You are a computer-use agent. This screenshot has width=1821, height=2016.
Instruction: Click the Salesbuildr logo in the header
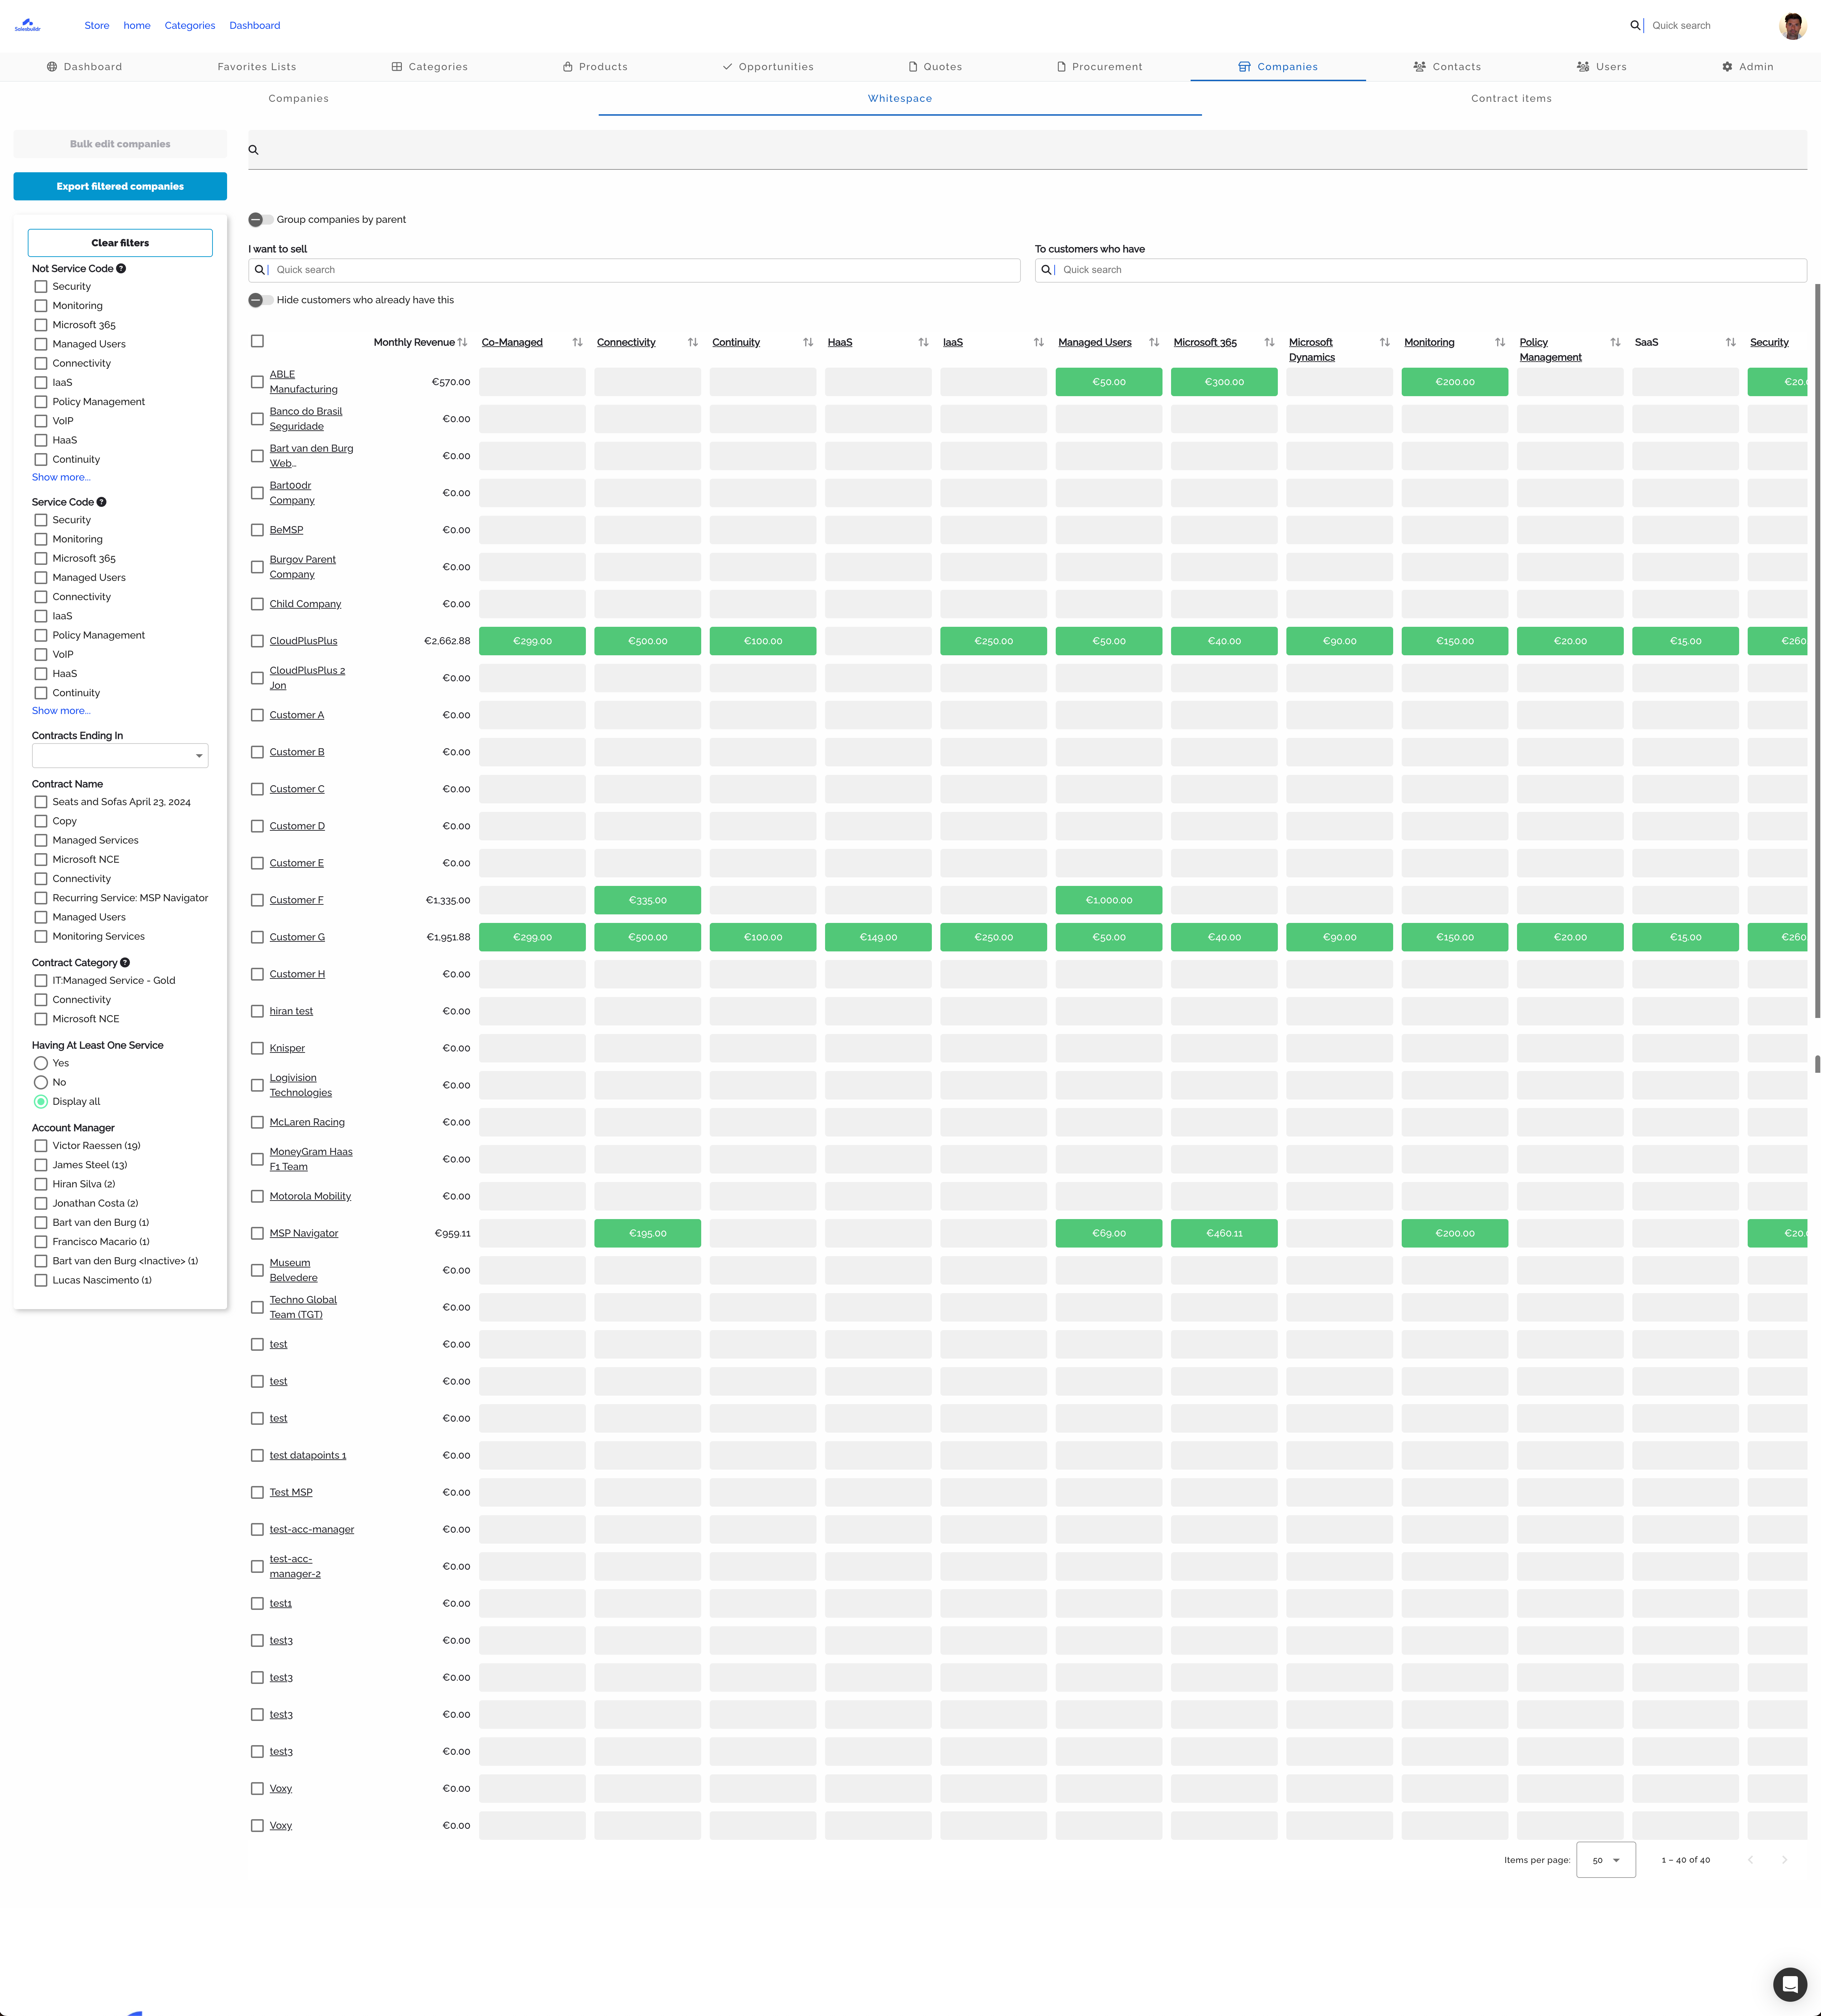(x=27, y=25)
